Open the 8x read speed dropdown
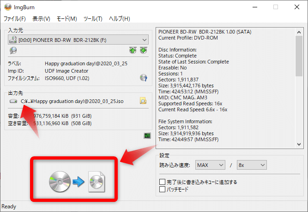The image size is (308, 212). tap(252, 165)
